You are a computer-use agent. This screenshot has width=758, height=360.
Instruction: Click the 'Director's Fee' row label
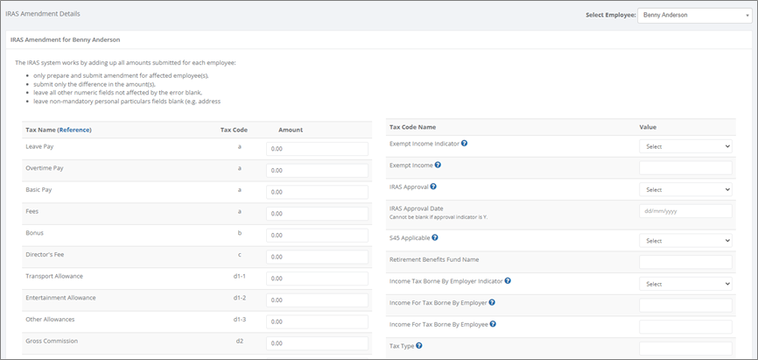click(44, 254)
